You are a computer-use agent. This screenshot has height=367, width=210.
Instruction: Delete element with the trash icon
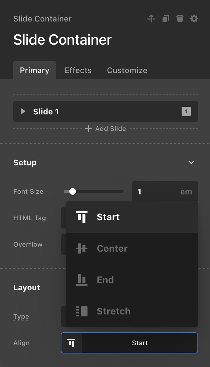(x=180, y=19)
